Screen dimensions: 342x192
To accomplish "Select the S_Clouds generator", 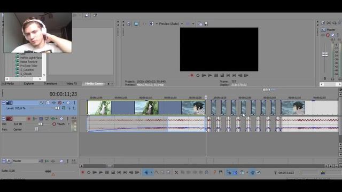I will coord(26,74).
